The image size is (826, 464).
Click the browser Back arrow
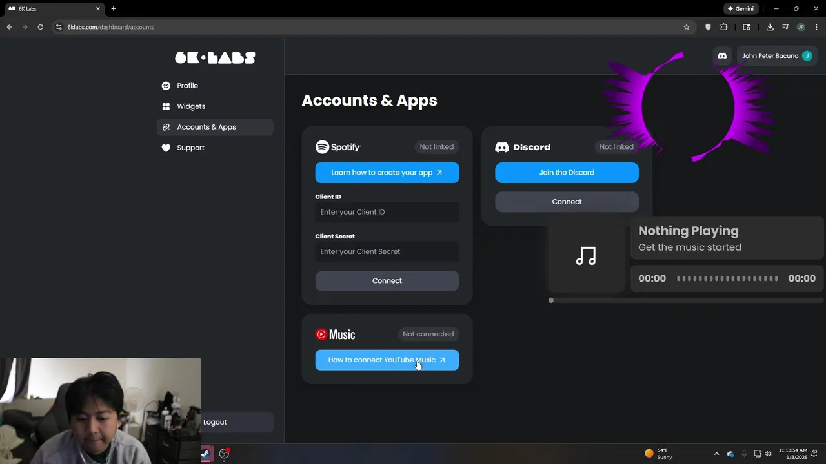click(9, 27)
